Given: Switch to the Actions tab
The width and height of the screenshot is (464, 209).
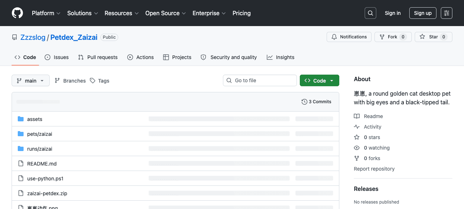Looking at the screenshot, I should tap(141, 57).
